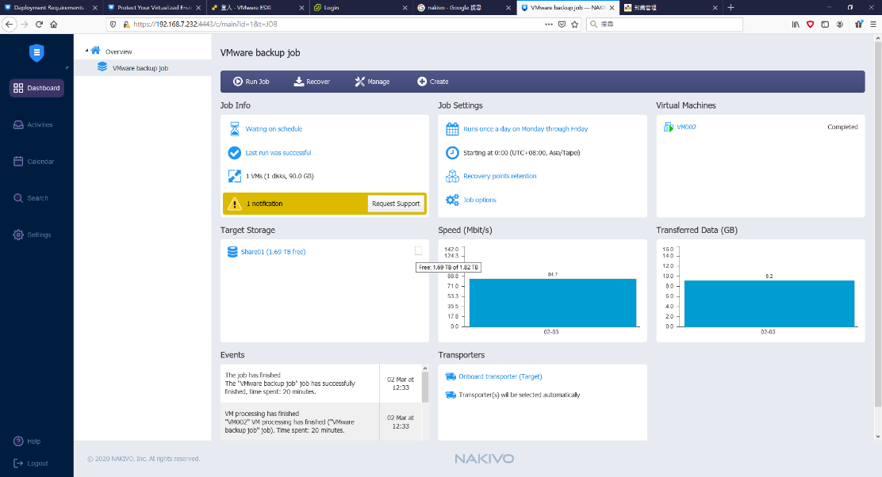Viewport: 882px width, 477px height.
Task: Click the hourglass icon beside Waiting on schedule
Action: [x=235, y=128]
